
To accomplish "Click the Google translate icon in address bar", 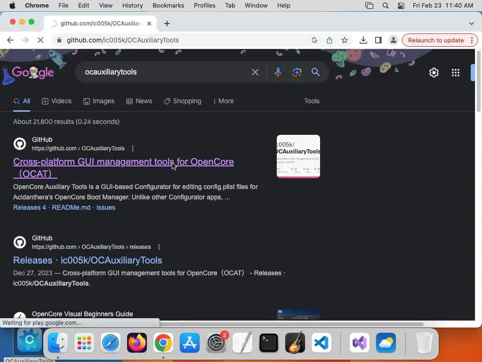I will point(314,40).
